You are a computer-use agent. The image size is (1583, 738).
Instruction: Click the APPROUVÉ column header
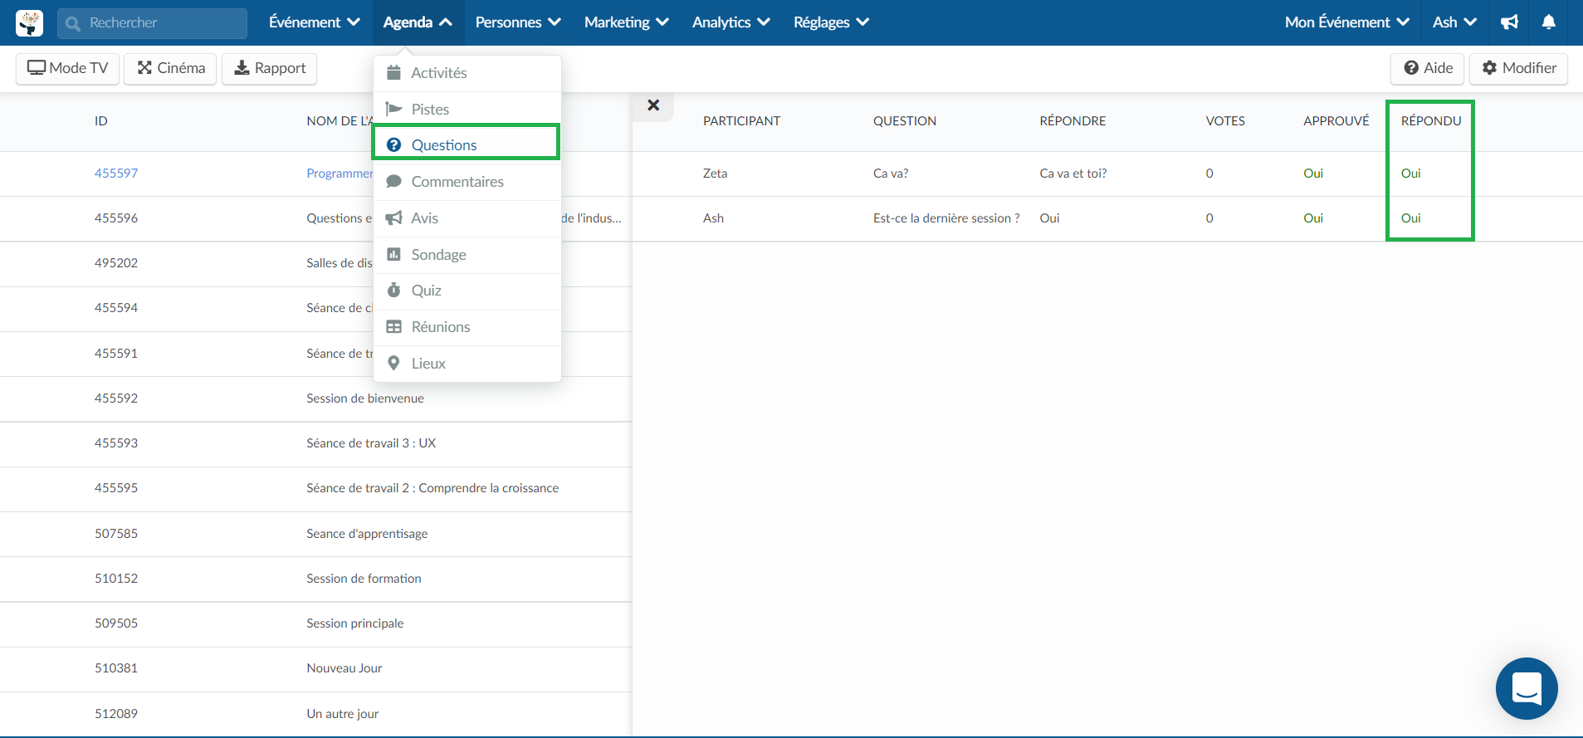click(x=1336, y=121)
